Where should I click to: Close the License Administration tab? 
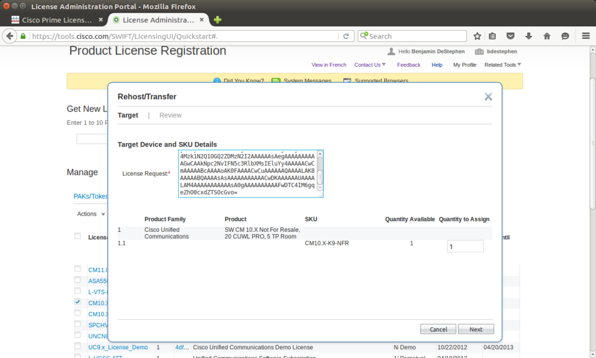click(x=202, y=20)
